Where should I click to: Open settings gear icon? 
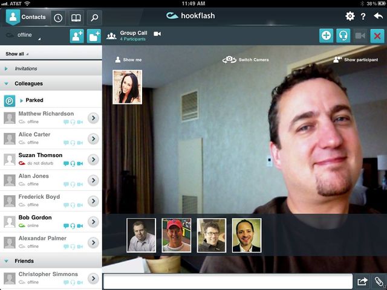pos(350,16)
